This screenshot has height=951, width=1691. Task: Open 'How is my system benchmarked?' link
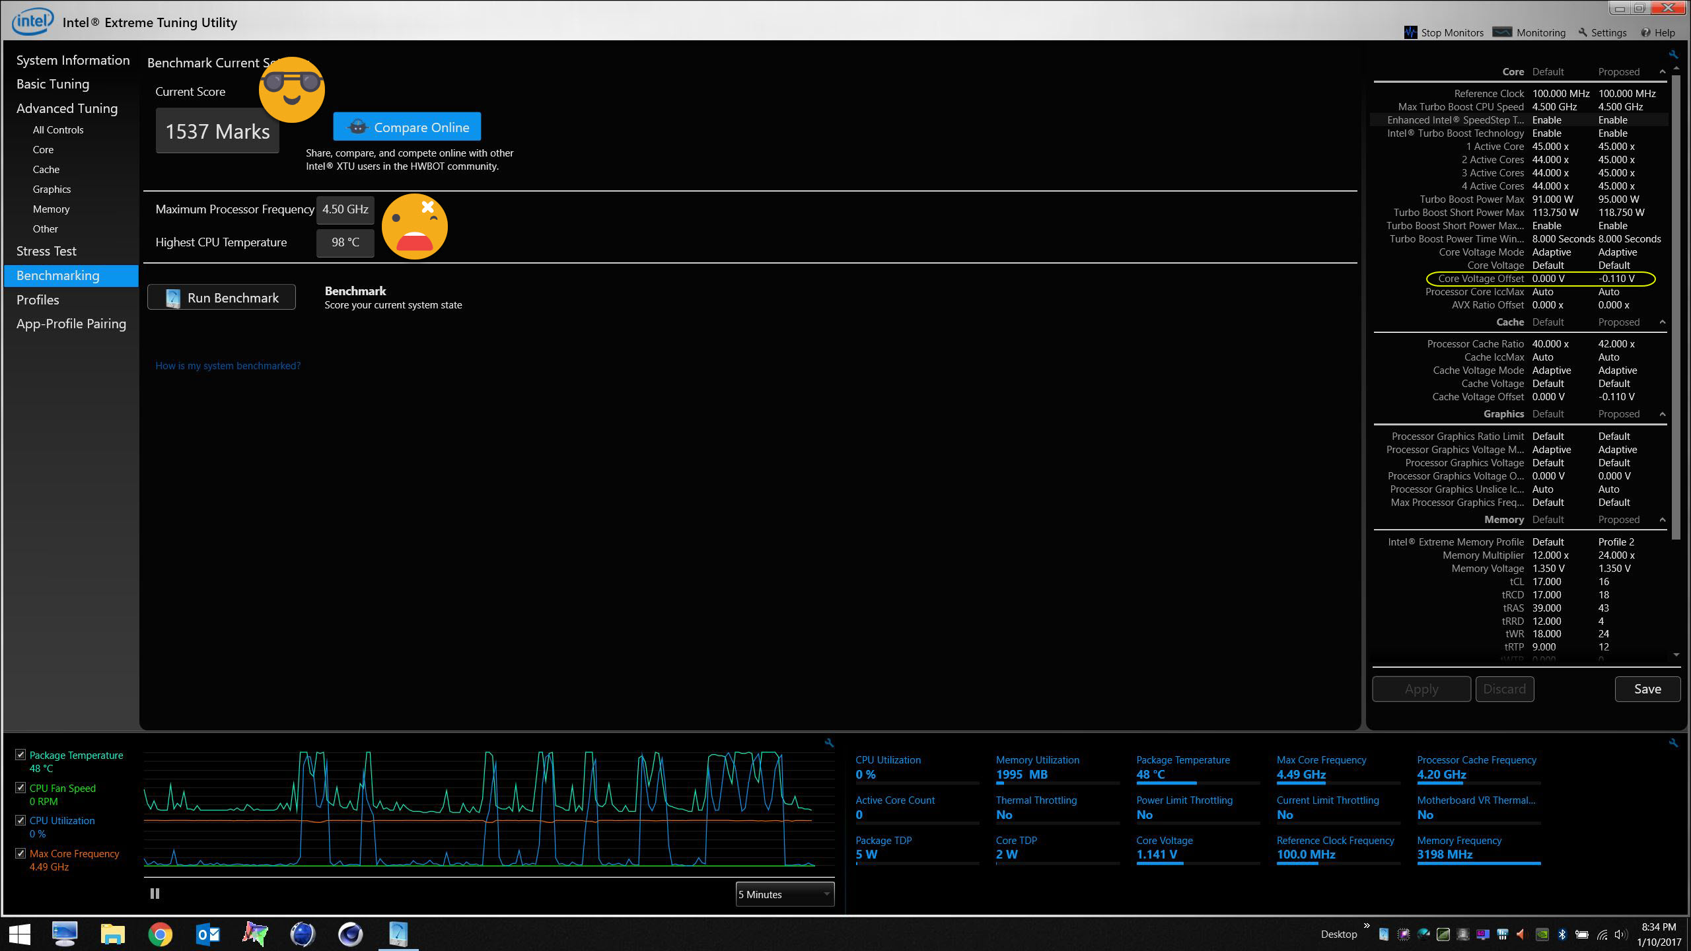tap(228, 366)
